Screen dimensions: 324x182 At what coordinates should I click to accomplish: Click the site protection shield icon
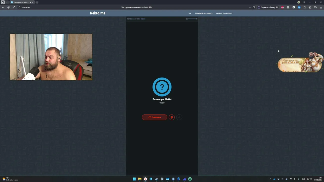click(x=19, y=7)
